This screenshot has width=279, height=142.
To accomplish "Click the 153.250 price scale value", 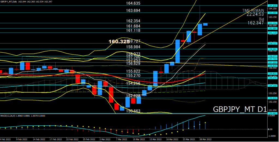I will tap(272, 93).
